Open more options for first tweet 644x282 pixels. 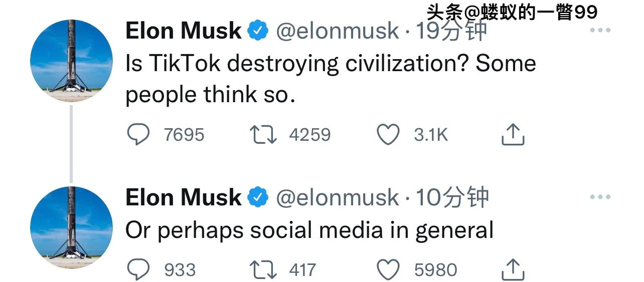click(600, 31)
